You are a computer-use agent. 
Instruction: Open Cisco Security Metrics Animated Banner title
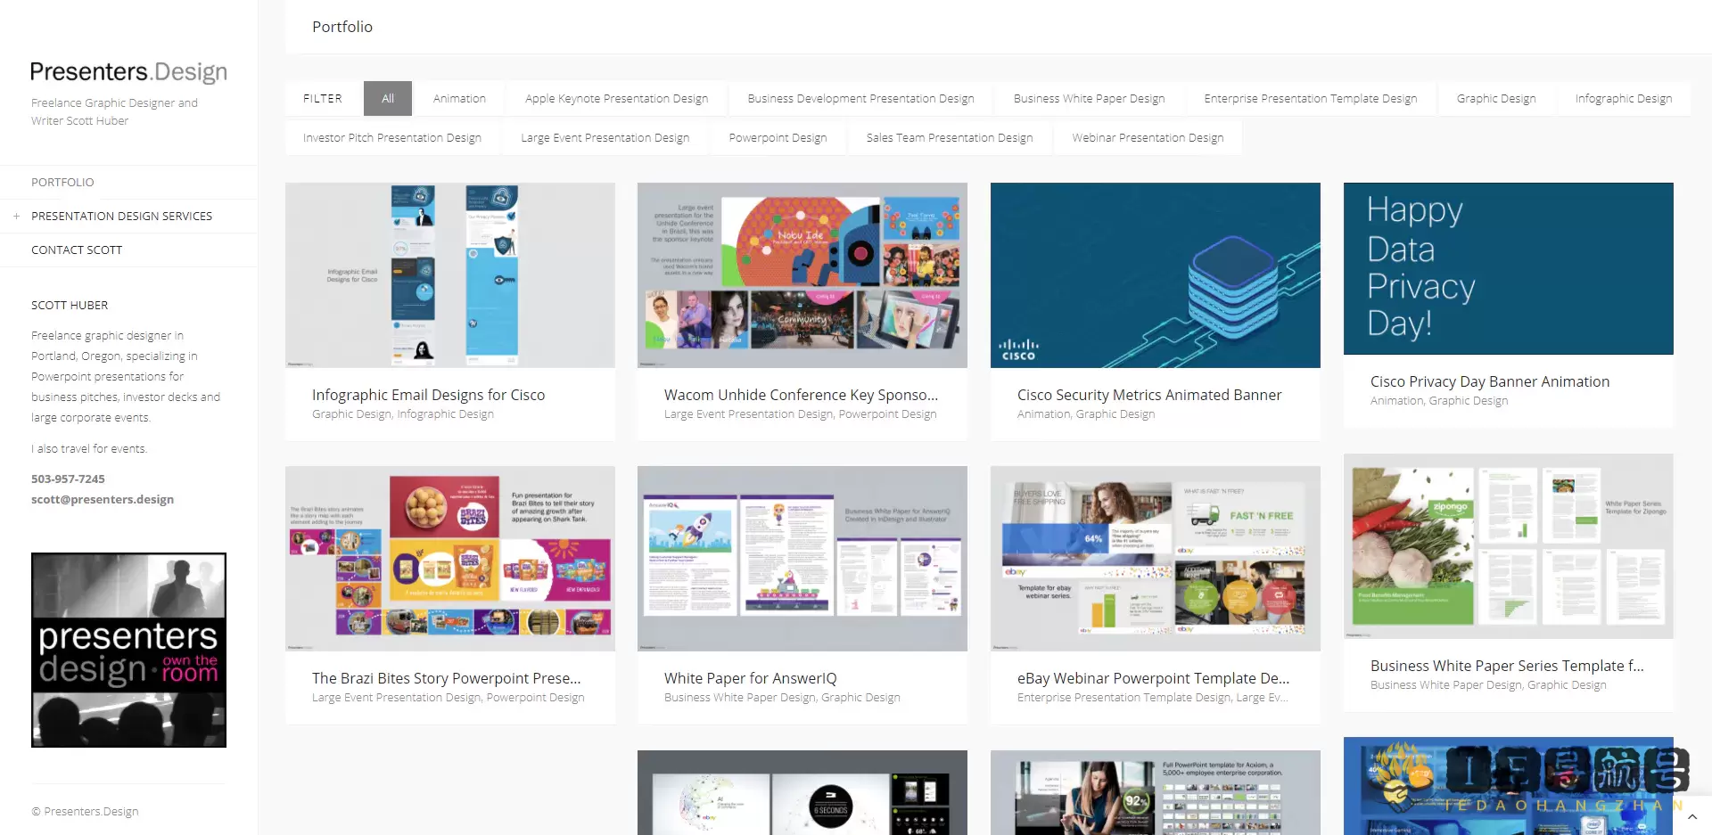(1149, 395)
